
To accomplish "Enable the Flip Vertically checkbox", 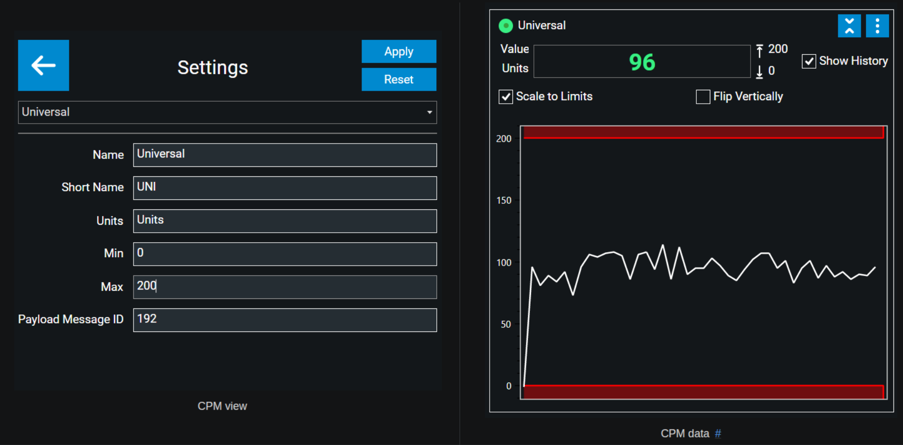I will (703, 97).
